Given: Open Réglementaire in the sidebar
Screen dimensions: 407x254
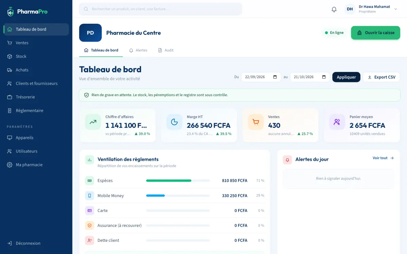Looking at the screenshot, I should click(36, 110).
